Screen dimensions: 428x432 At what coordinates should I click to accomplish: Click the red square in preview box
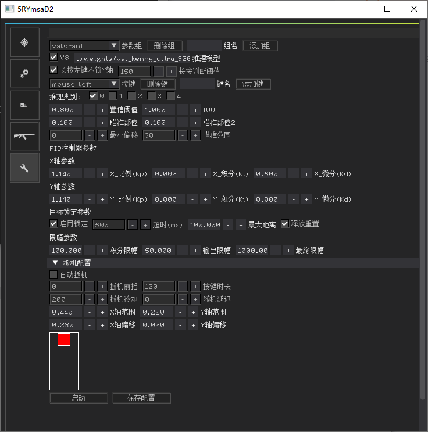pos(64,340)
